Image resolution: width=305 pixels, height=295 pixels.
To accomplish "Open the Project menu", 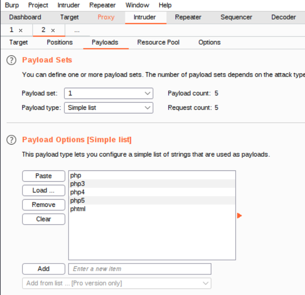I will point(38,5).
